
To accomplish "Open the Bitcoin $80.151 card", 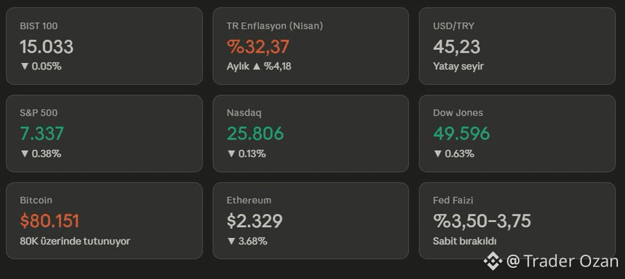I will coord(104,221).
